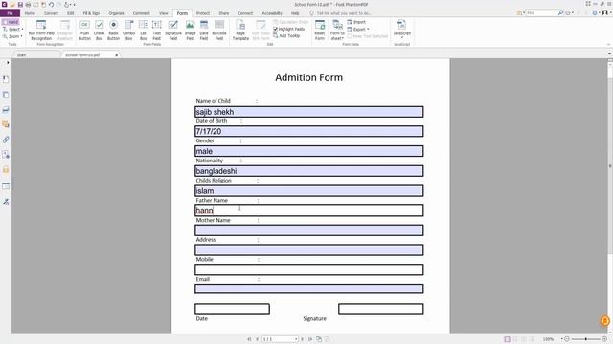This screenshot has height=344, width=613.
Task: Undo the last action
Action: tap(51, 4)
